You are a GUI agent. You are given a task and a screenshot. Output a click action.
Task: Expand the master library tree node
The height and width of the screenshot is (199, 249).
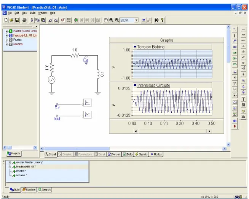7,31
